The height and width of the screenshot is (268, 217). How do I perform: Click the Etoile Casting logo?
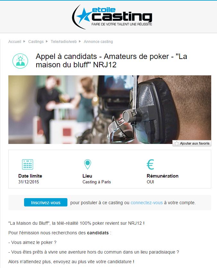click(x=112, y=17)
